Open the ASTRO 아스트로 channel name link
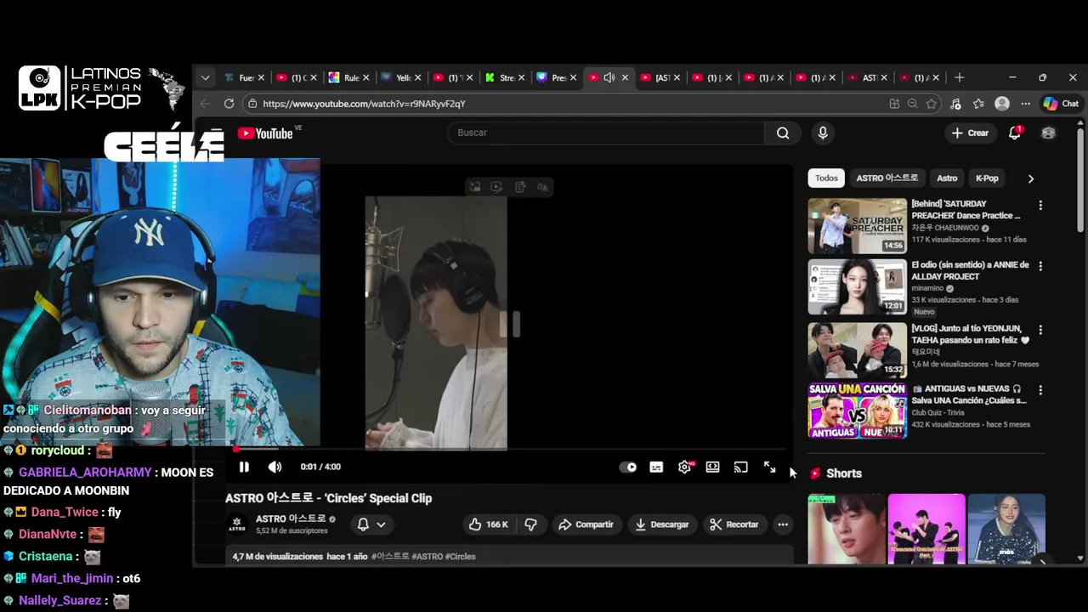 click(x=291, y=518)
